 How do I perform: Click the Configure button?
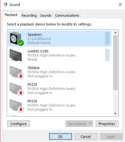(x=18, y=124)
